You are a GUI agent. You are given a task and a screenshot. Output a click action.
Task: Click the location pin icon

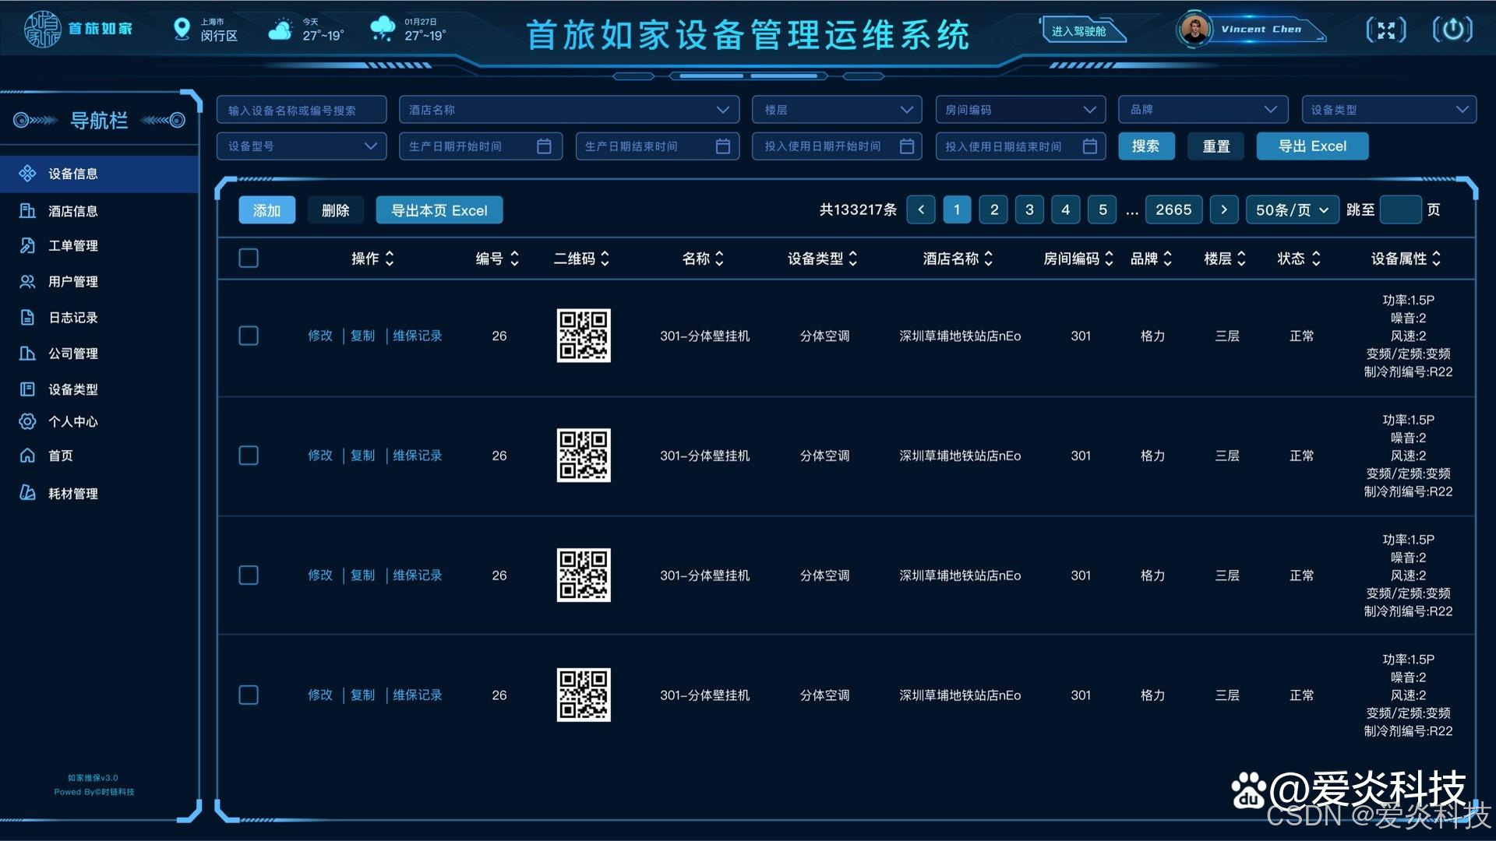[182, 29]
